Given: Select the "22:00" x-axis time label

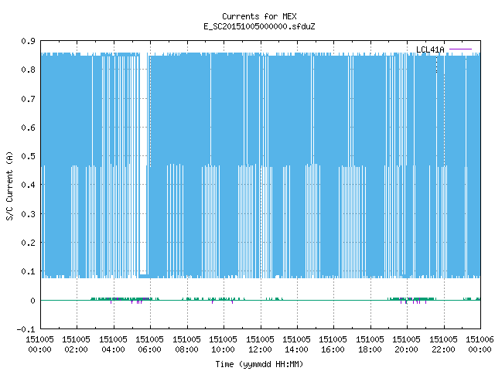Looking at the screenshot, I should pyautogui.click(x=443, y=349).
